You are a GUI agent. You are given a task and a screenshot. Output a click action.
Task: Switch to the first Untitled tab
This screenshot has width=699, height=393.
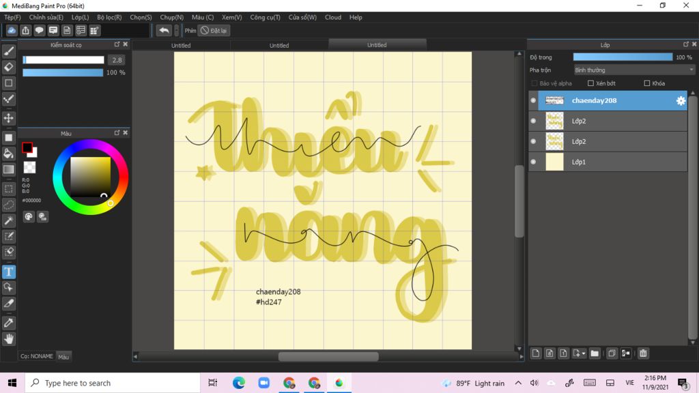[x=181, y=45]
